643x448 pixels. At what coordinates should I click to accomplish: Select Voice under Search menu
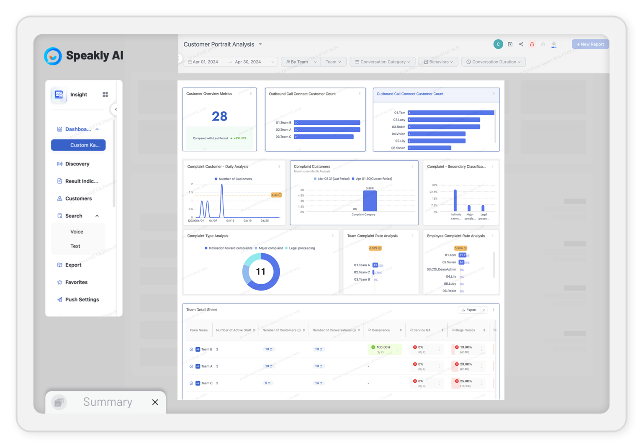[x=77, y=231]
